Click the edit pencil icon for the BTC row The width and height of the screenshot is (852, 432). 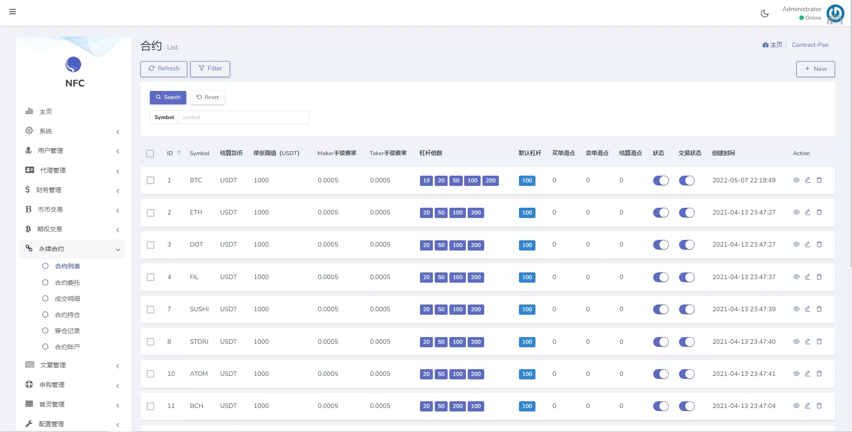click(807, 180)
